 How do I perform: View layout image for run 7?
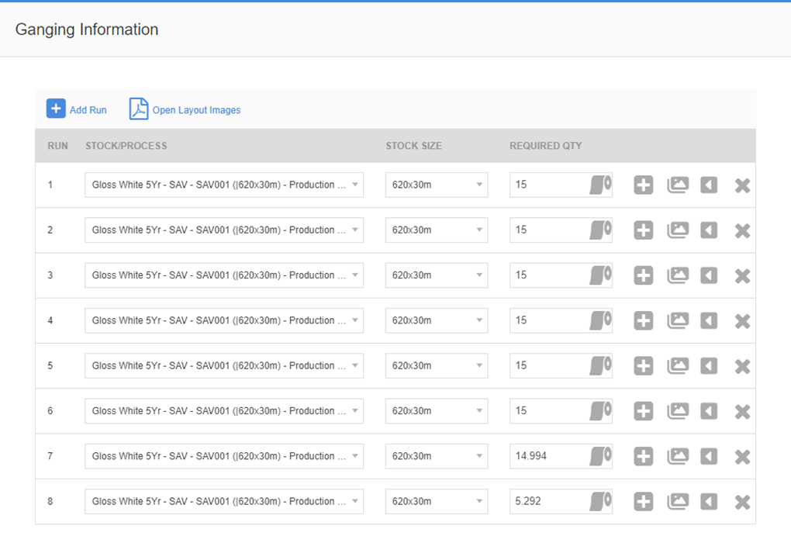678,457
